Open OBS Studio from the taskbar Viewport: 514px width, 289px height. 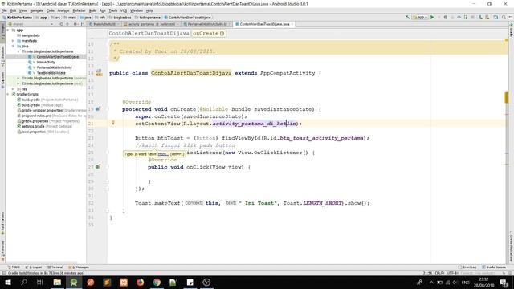(x=206, y=282)
